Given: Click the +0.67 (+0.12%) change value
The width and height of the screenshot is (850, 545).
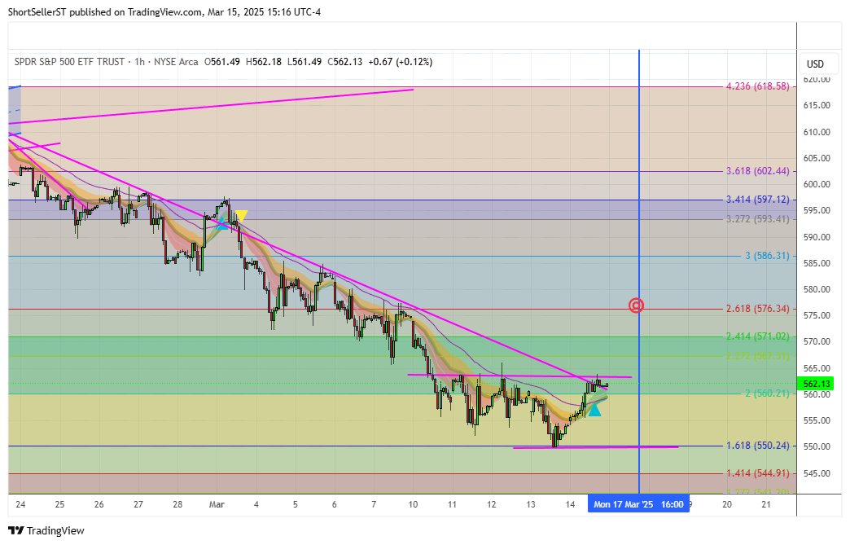Looking at the screenshot, I should pyautogui.click(x=400, y=62).
